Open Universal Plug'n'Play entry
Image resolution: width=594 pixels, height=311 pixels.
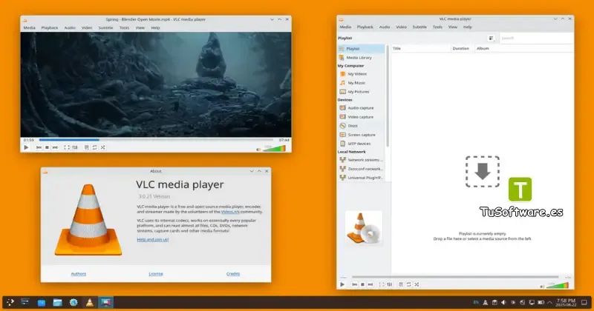(361, 178)
